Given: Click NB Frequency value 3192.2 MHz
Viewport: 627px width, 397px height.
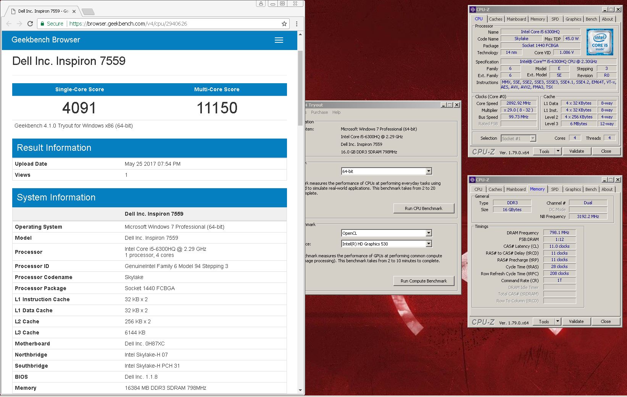Looking at the screenshot, I should pyautogui.click(x=588, y=216).
